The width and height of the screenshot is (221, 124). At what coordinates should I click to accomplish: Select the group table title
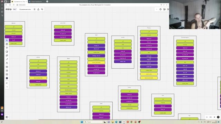pos(38,57)
